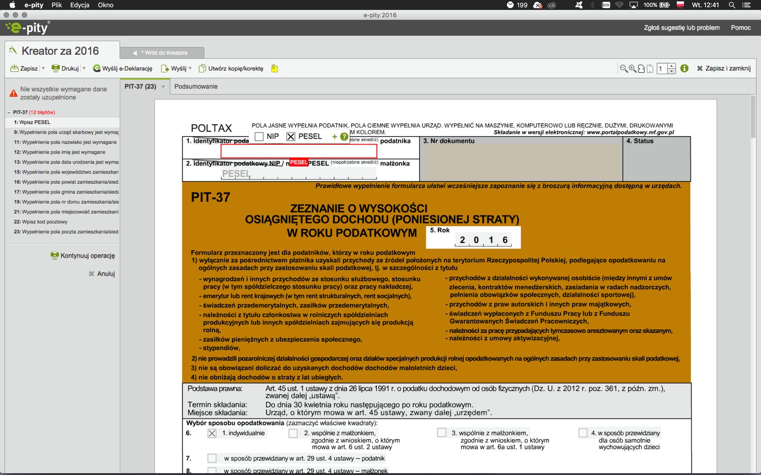Click the Kreator za 2016 wand icon
The height and width of the screenshot is (475, 761).
pyautogui.click(x=13, y=50)
